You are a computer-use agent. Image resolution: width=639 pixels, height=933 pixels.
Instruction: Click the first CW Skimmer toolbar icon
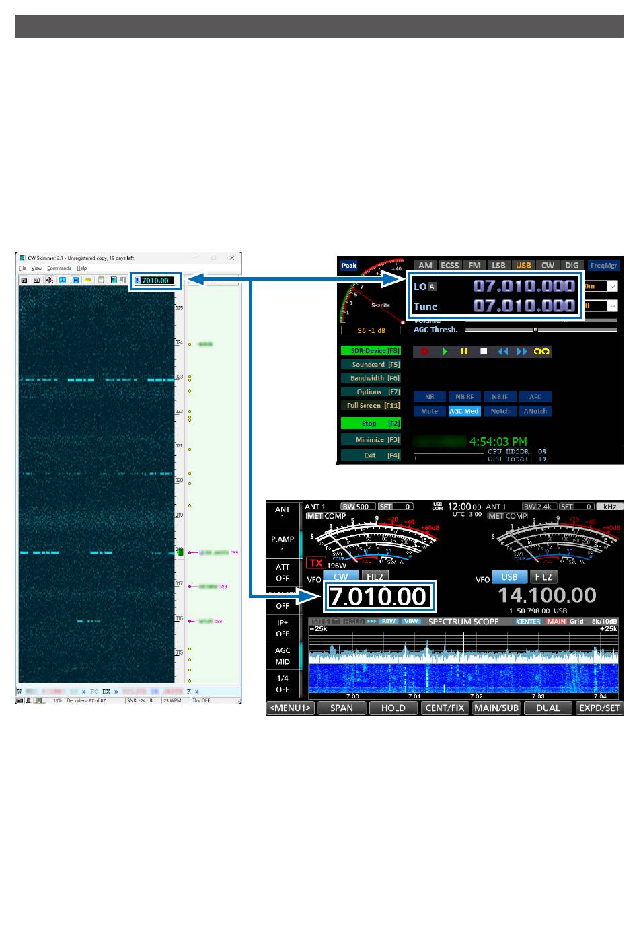(24, 280)
